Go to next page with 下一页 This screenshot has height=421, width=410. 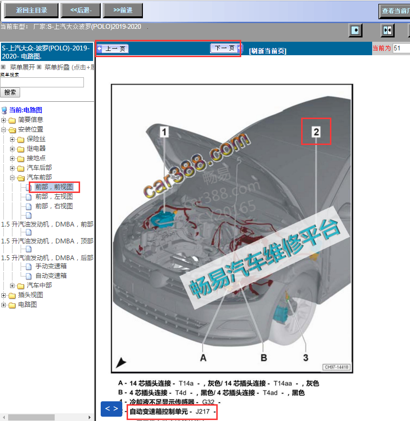(x=226, y=48)
